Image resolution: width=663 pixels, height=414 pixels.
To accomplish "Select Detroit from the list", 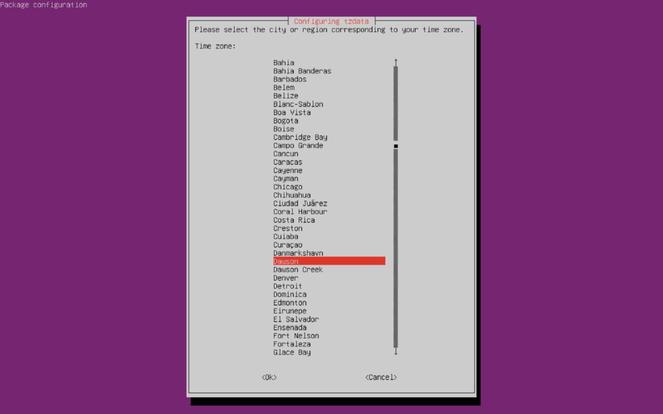I will (287, 286).
